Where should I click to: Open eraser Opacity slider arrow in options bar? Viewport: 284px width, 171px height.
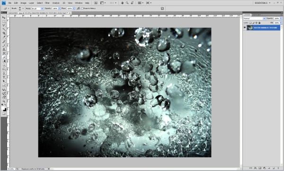(59, 9)
